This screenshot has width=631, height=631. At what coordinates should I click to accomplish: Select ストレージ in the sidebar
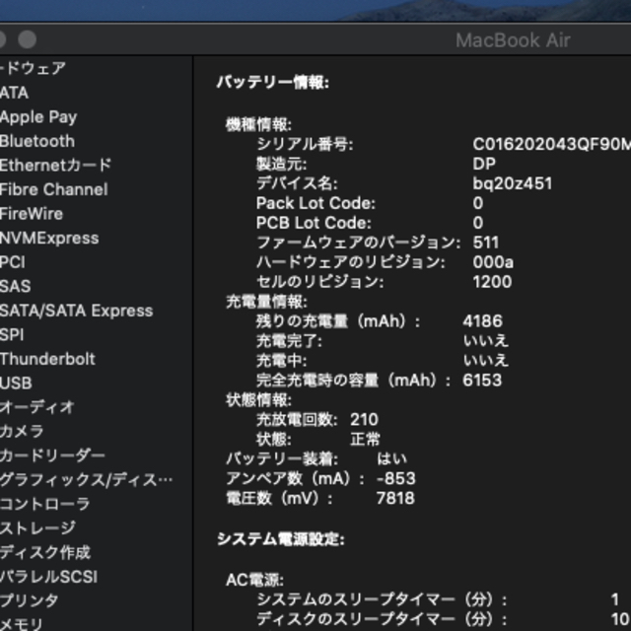pyautogui.click(x=37, y=528)
